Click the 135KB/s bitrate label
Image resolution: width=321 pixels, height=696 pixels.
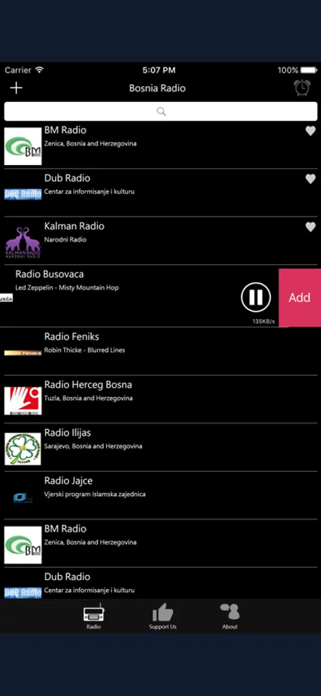tap(263, 321)
